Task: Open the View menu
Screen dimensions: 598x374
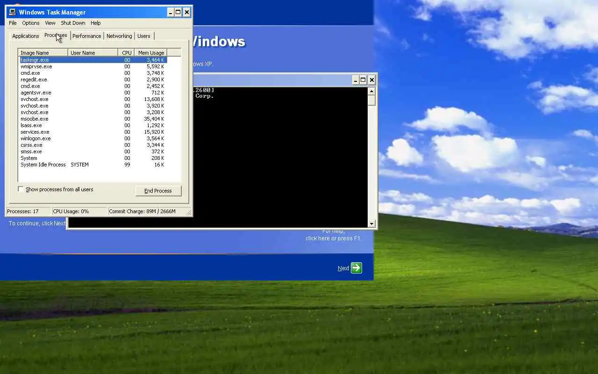Action: pos(50,23)
